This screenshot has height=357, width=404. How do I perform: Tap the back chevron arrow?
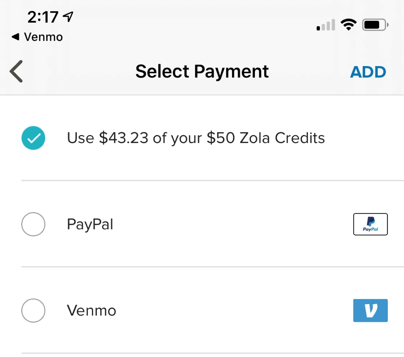pyautogui.click(x=16, y=71)
